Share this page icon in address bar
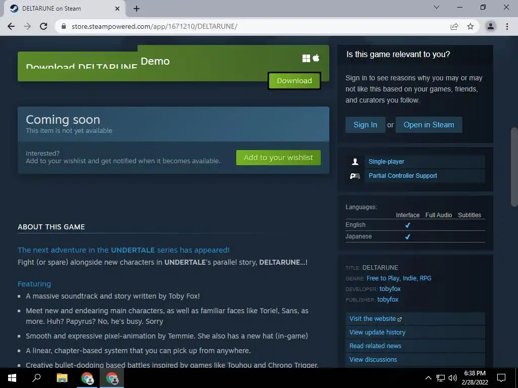518x388 pixels. pos(454,26)
